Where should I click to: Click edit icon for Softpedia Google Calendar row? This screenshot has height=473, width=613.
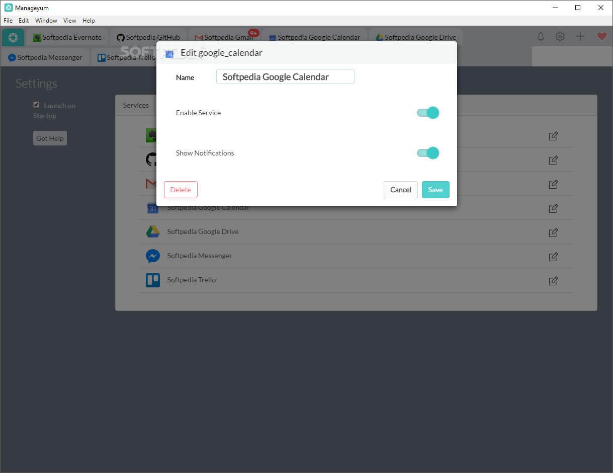point(553,208)
